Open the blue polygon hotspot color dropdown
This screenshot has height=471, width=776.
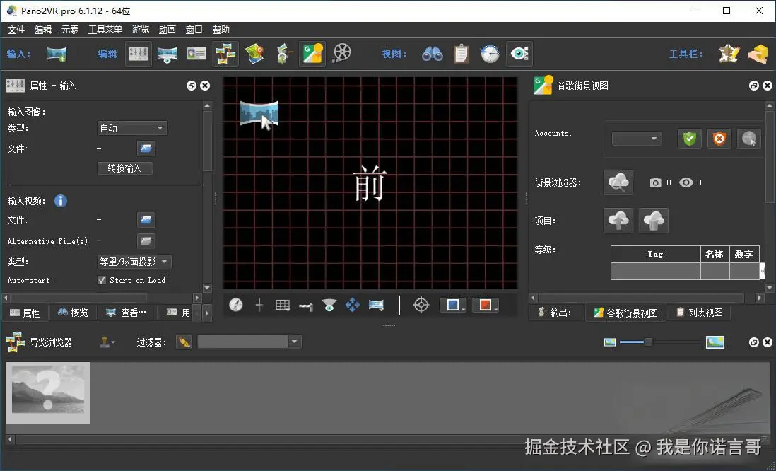coord(453,305)
